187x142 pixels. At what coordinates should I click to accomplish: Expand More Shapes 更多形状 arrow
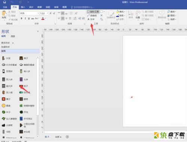[x=13, y=43]
